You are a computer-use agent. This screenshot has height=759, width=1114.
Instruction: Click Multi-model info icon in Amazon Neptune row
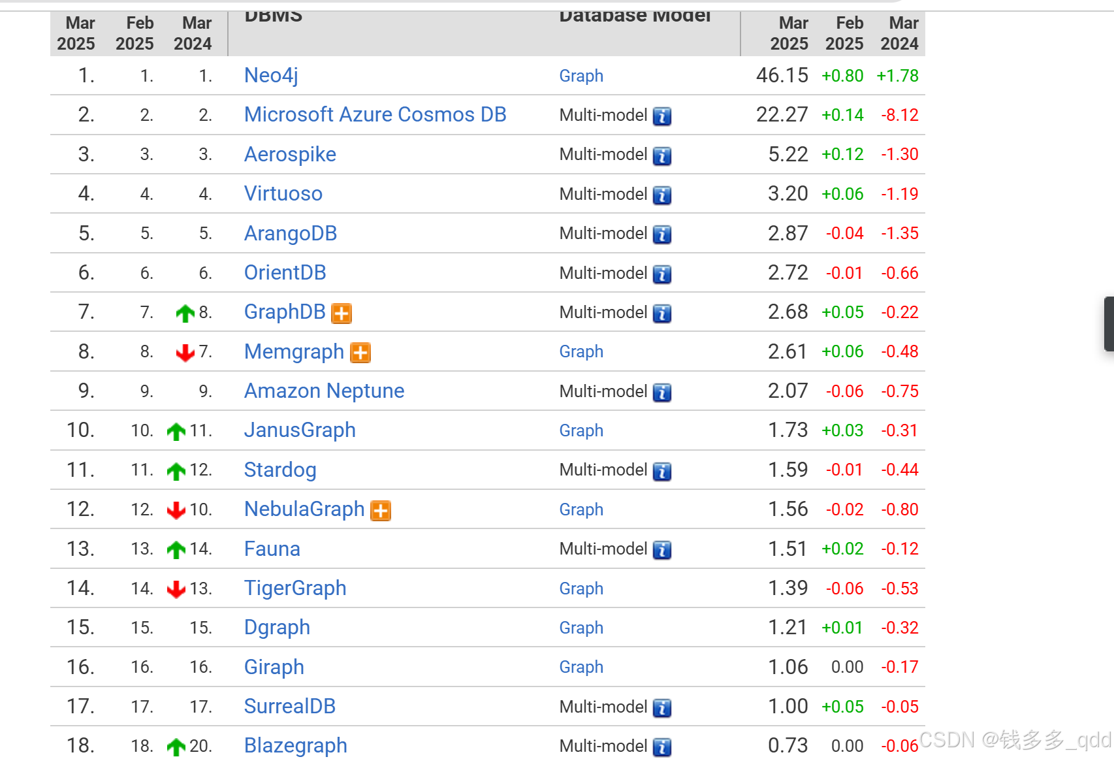[x=662, y=393]
